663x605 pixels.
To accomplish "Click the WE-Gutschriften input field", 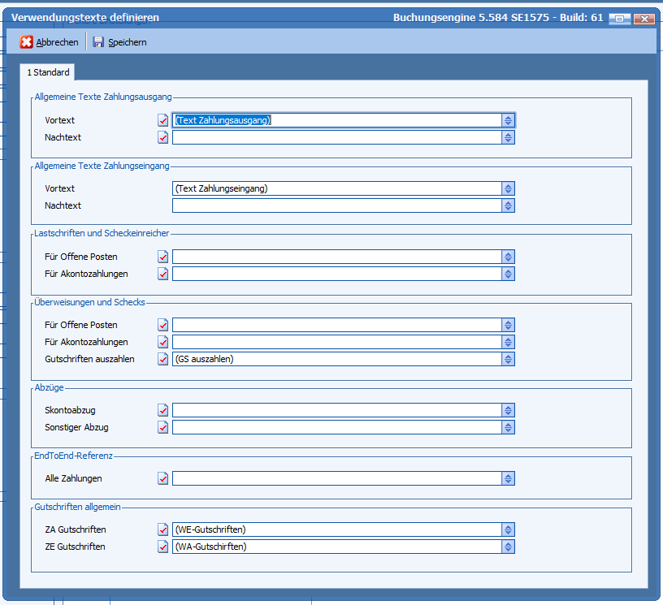I will (x=336, y=529).
